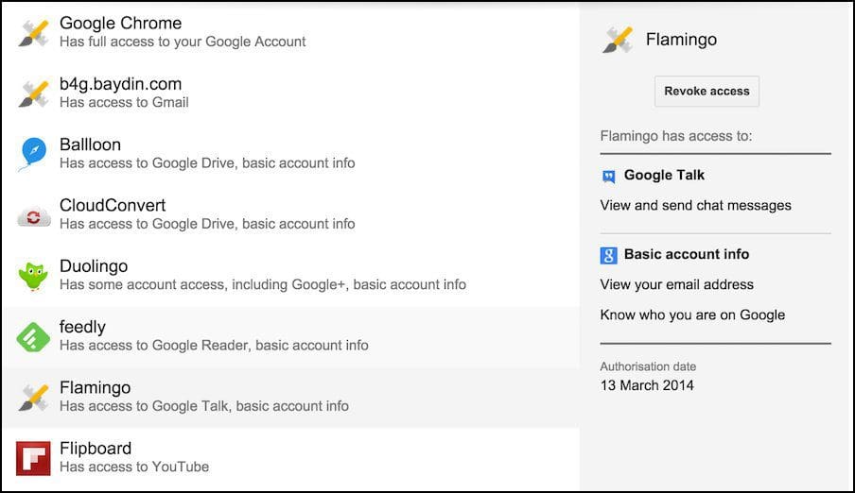Click 'Has access to Gmail' description

click(x=124, y=102)
